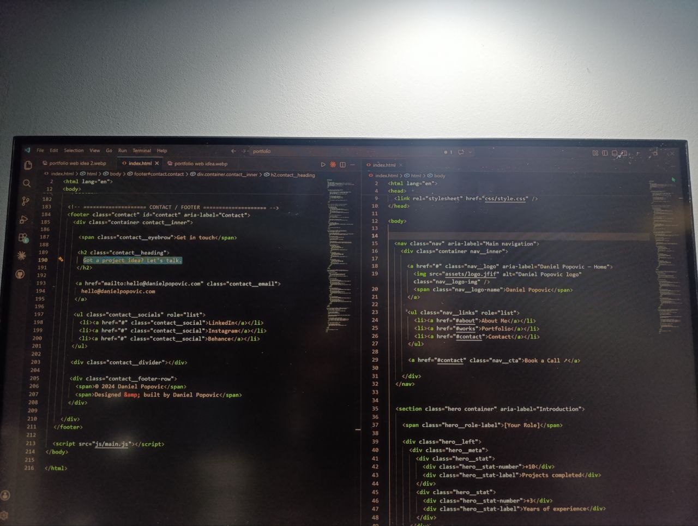Open the Help menu
The width and height of the screenshot is (698, 526).
162,151
